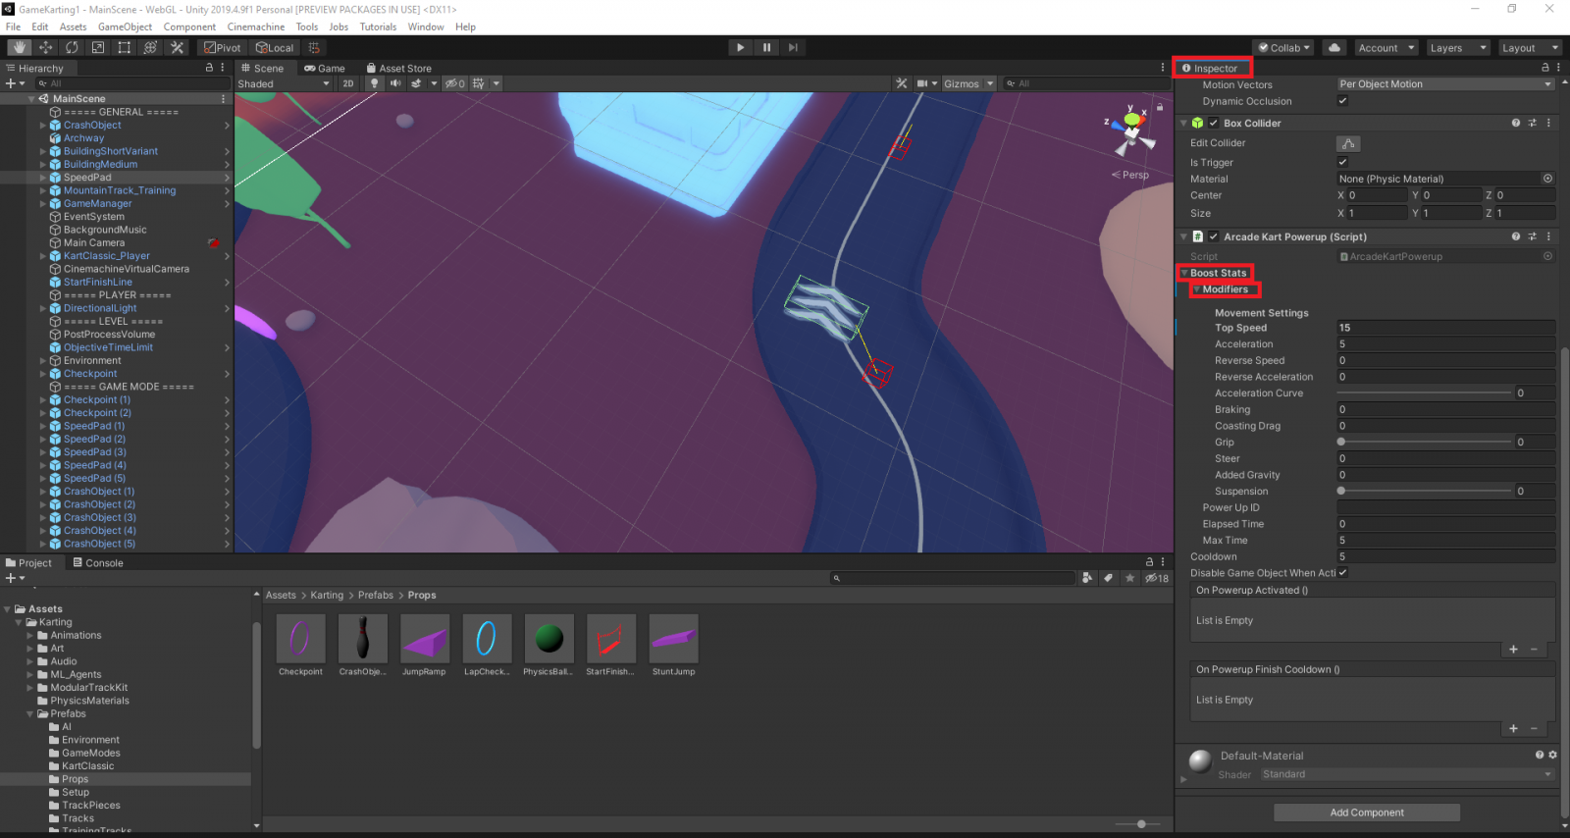Select the JumpRamp prefab thumbnail
1570x838 pixels.
424,640
